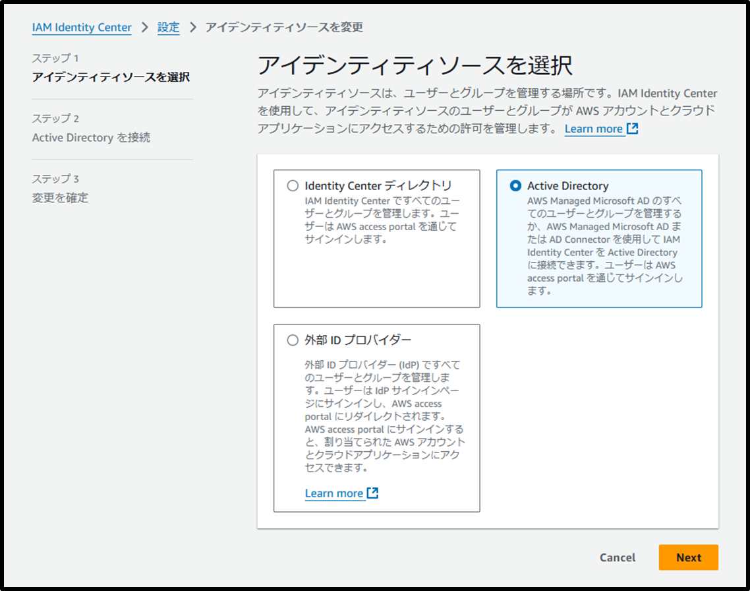The height and width of the screenshot is (591, 750).
Task: Choose the 外部 ID プロバイダー radio button
Action: [293, 340]
